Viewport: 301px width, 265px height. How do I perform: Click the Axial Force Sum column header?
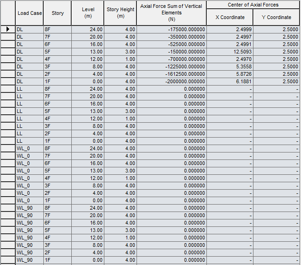(x=171, y=13)
